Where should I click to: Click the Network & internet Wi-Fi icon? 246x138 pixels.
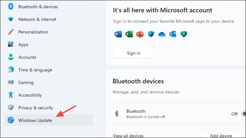point(11,19)
